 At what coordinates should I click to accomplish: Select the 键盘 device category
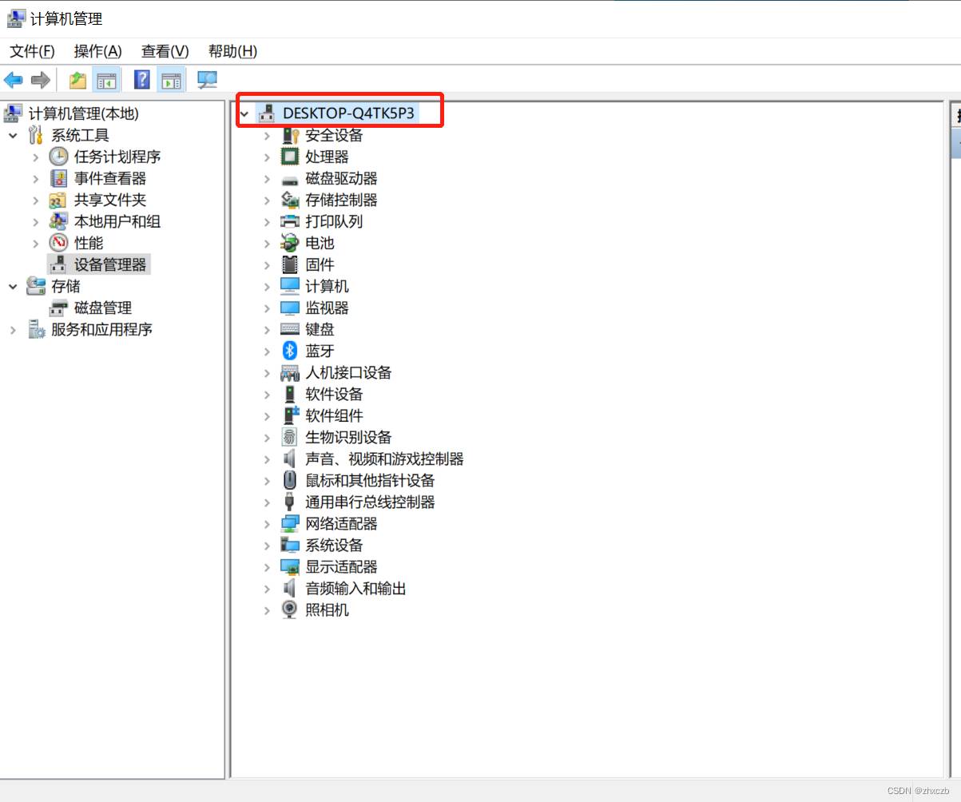click(320, 329)
